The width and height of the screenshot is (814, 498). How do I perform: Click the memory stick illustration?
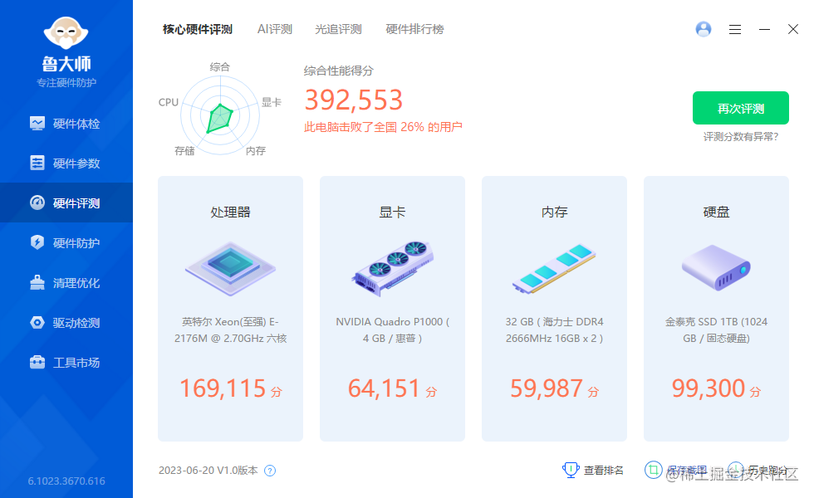pos(555,269)
